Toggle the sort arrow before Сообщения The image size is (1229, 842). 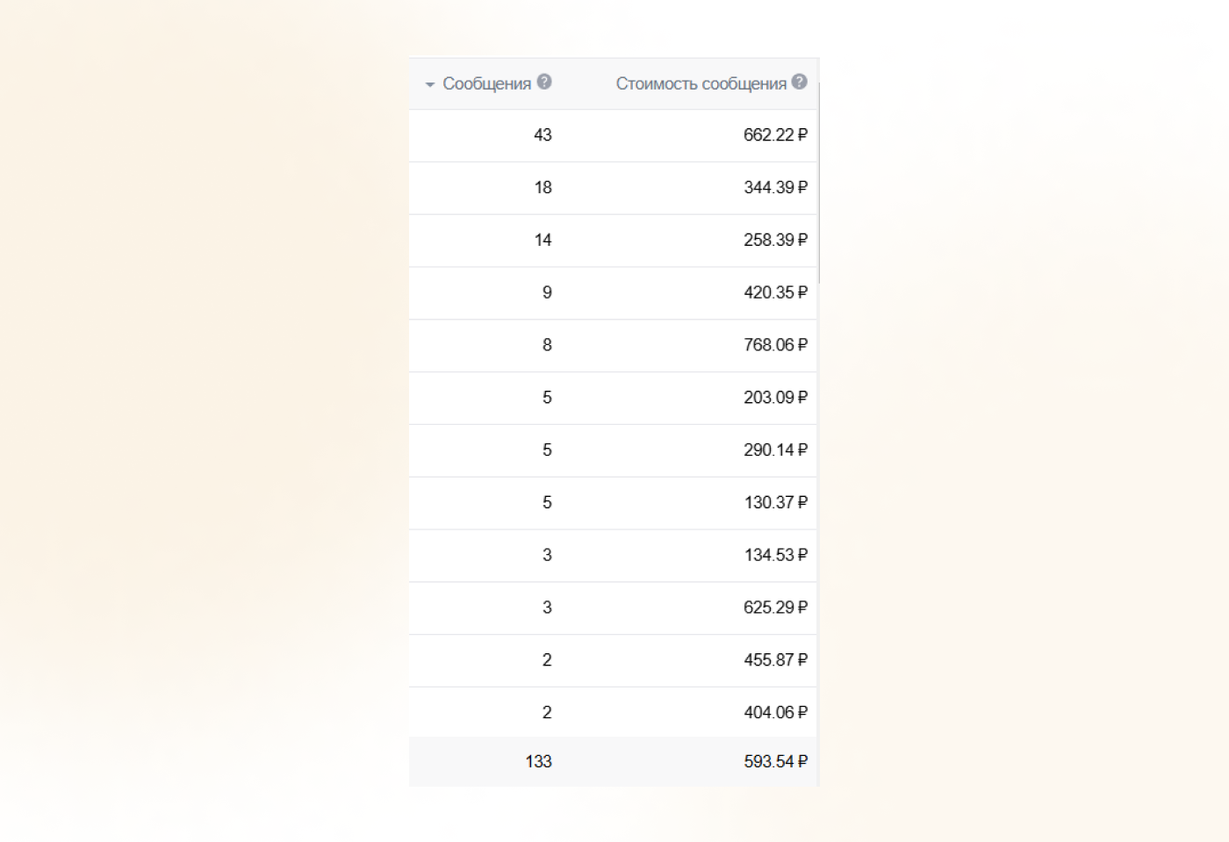tap(430, 84)
